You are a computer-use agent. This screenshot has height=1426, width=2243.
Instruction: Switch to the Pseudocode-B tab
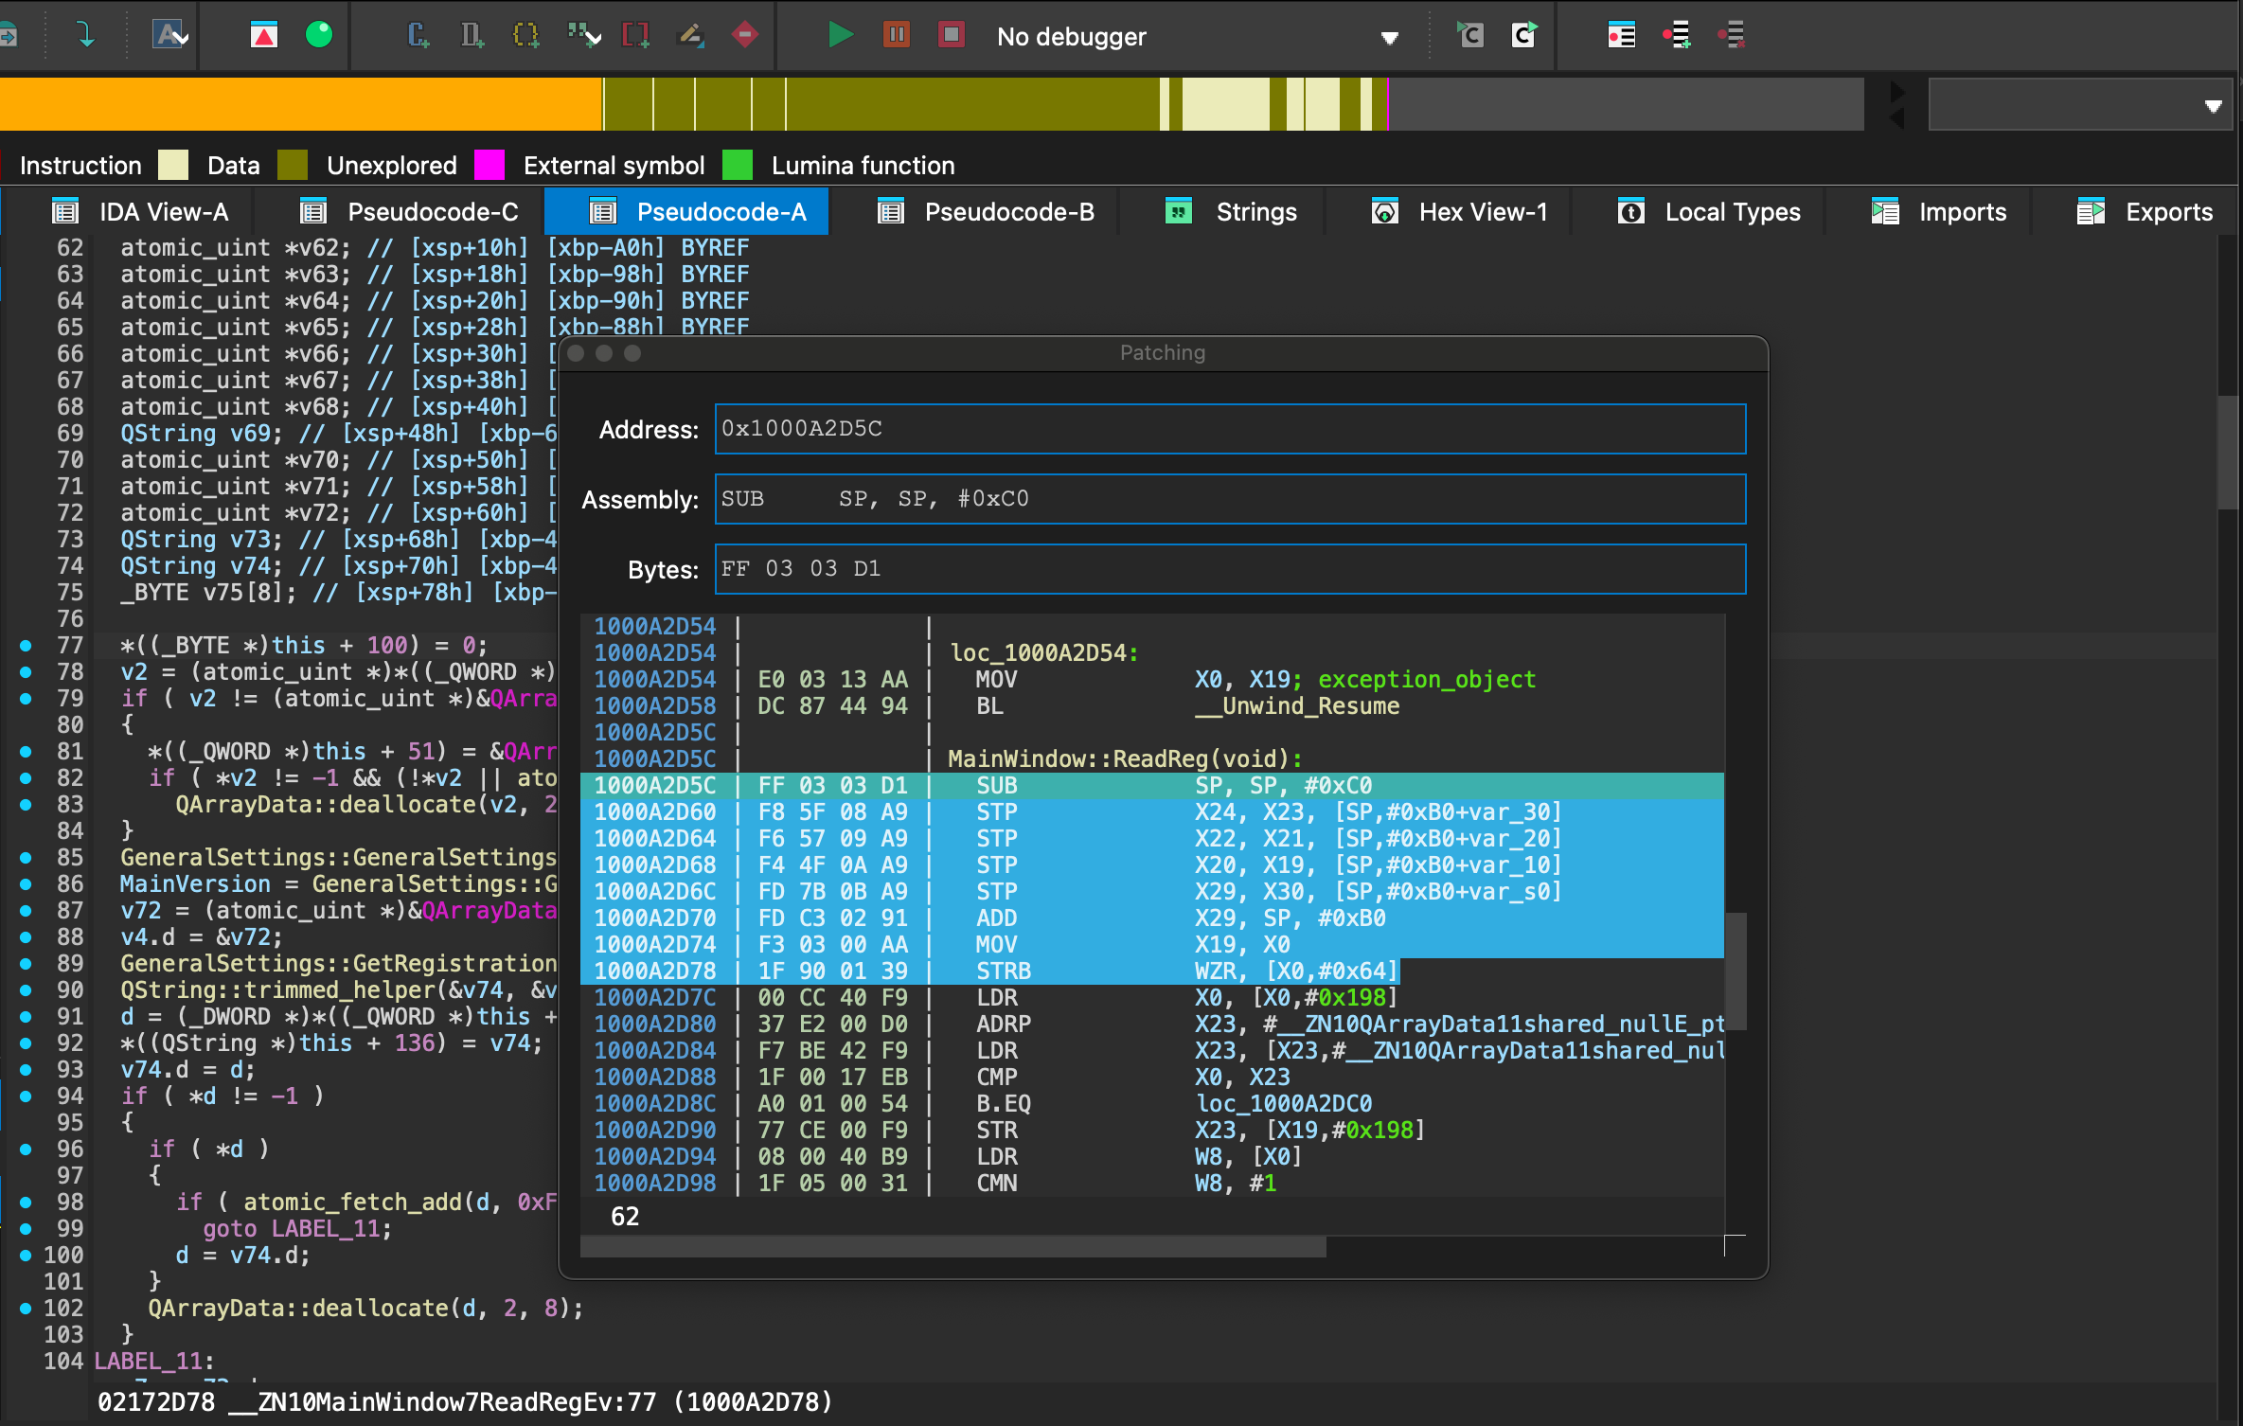(985, 212)
